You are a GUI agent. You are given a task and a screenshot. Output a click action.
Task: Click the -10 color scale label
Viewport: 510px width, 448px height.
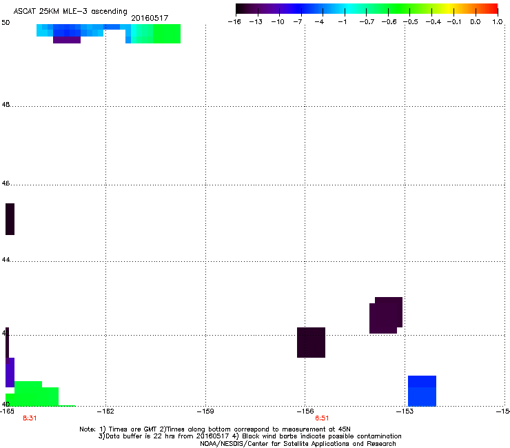278,22
